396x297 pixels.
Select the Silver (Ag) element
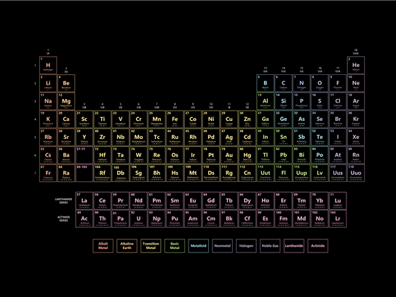click(x=229, y=137)
